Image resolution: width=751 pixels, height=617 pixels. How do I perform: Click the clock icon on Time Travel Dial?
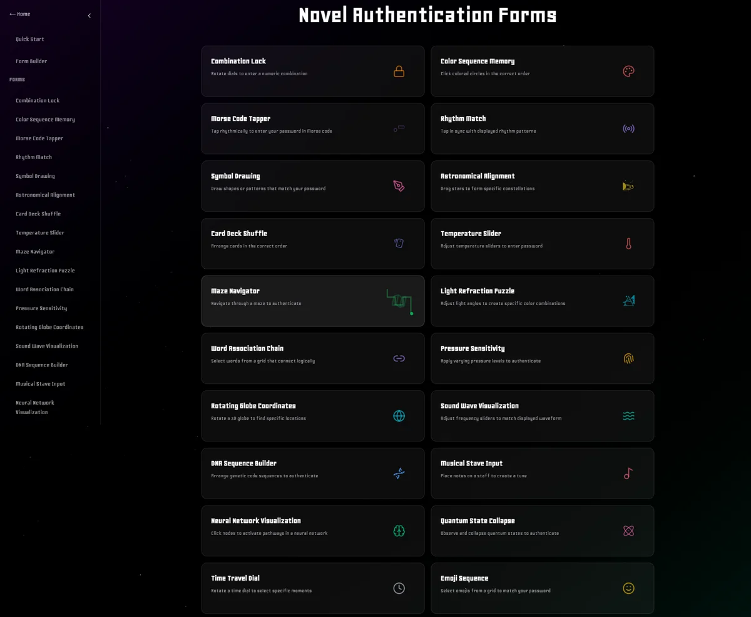click(x=399, y=588)
